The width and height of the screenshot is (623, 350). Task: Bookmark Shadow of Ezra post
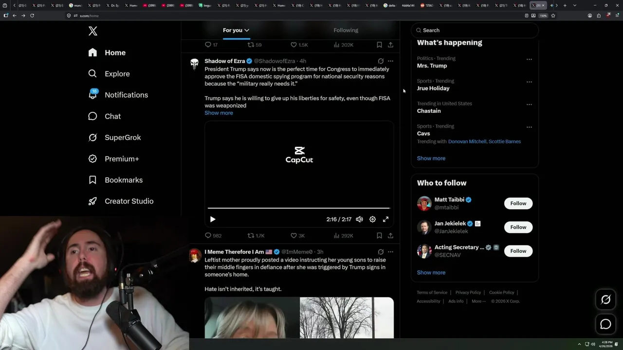point(379,236)
